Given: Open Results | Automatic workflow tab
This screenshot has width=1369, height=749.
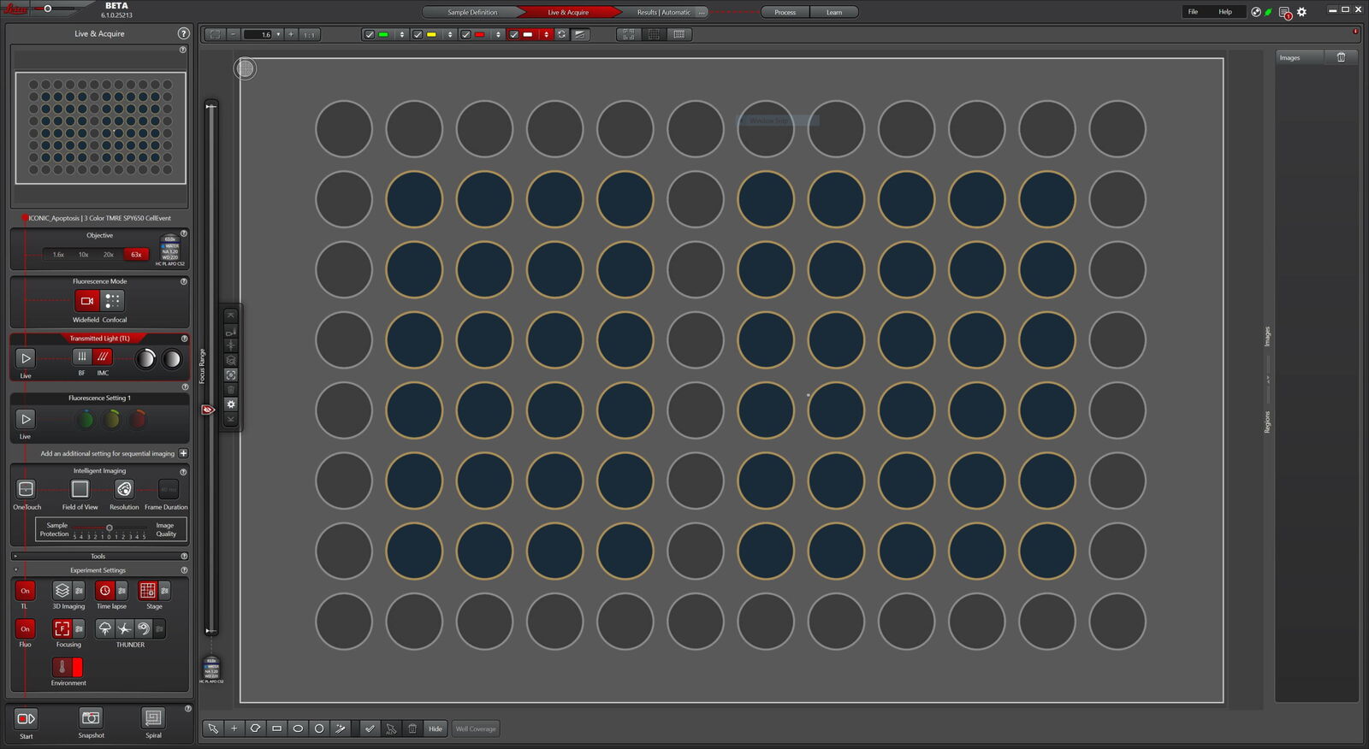Looking at the screenshot, I should pos(663,12).
